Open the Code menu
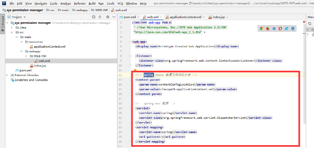Viewport: 314px width, 148px height. click(54, 3)
